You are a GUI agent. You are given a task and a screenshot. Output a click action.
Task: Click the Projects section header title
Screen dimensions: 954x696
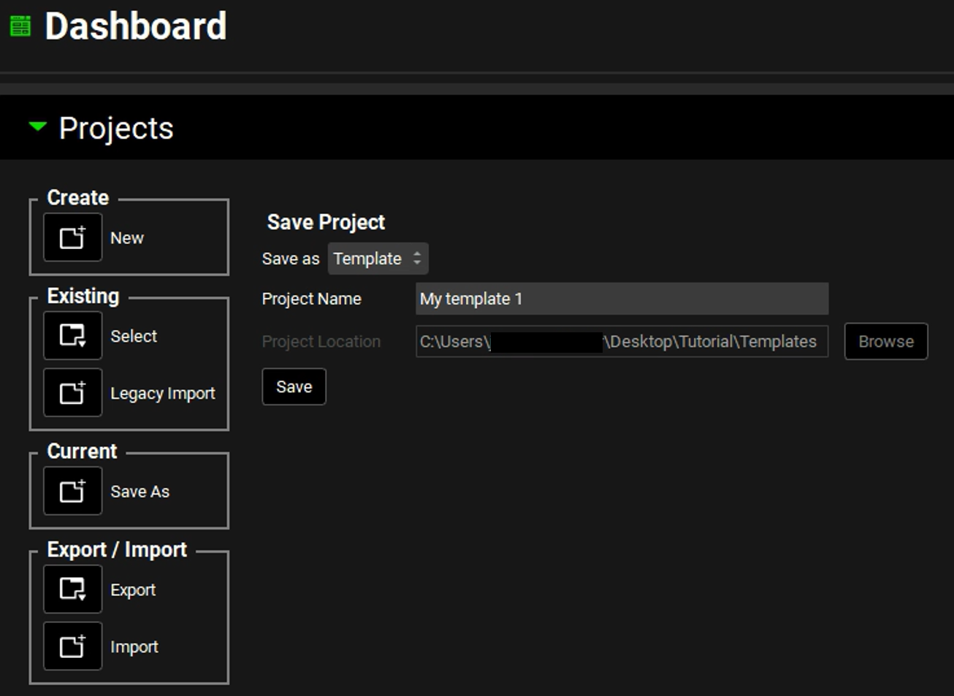coord(116,128)
